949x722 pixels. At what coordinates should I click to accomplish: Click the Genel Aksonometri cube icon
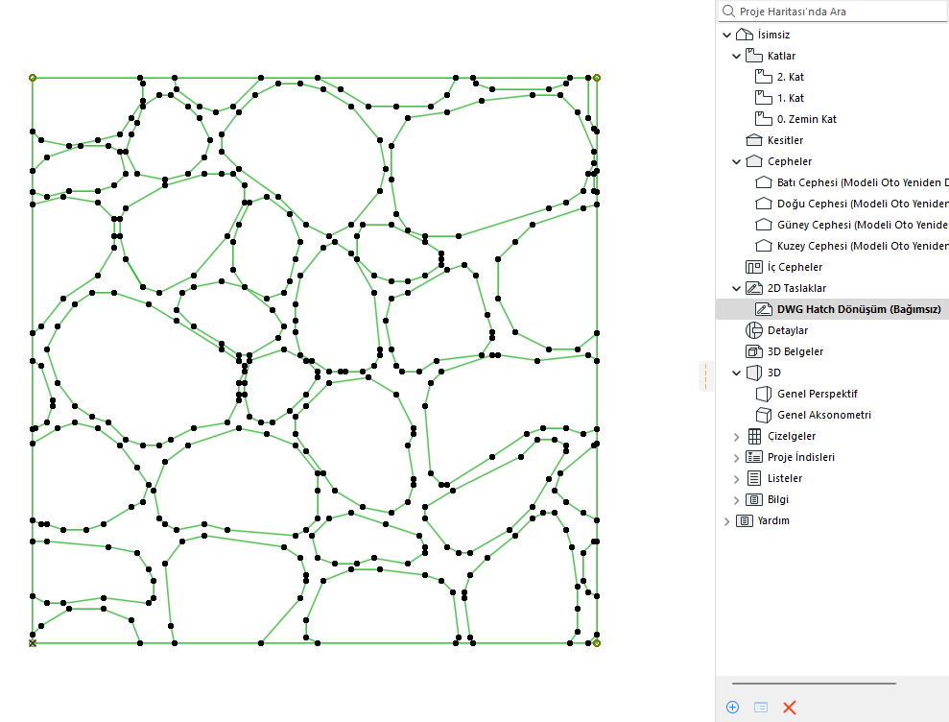tap(763, 415)
